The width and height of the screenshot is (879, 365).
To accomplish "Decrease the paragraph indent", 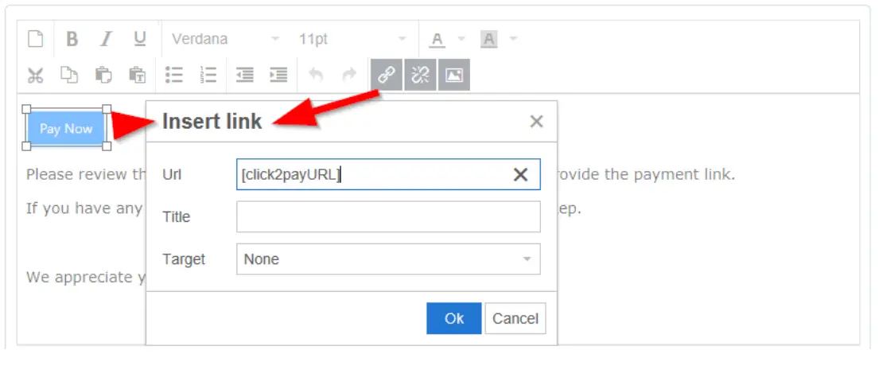I will 244,75.
